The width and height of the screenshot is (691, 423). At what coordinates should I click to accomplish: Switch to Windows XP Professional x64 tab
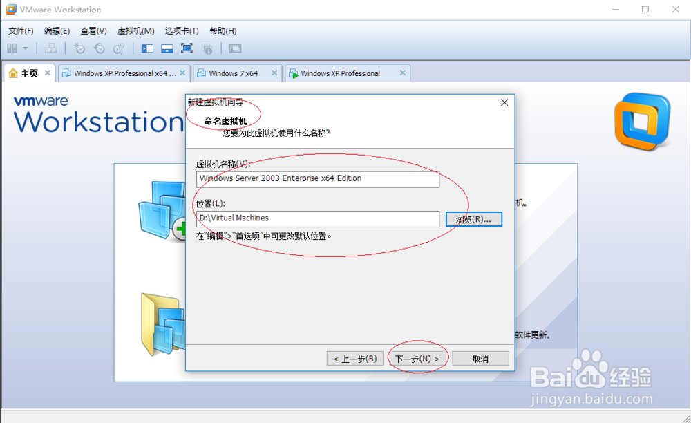click(124, 73)
